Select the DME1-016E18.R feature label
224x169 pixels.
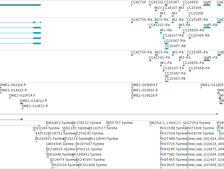click(145, 96)
